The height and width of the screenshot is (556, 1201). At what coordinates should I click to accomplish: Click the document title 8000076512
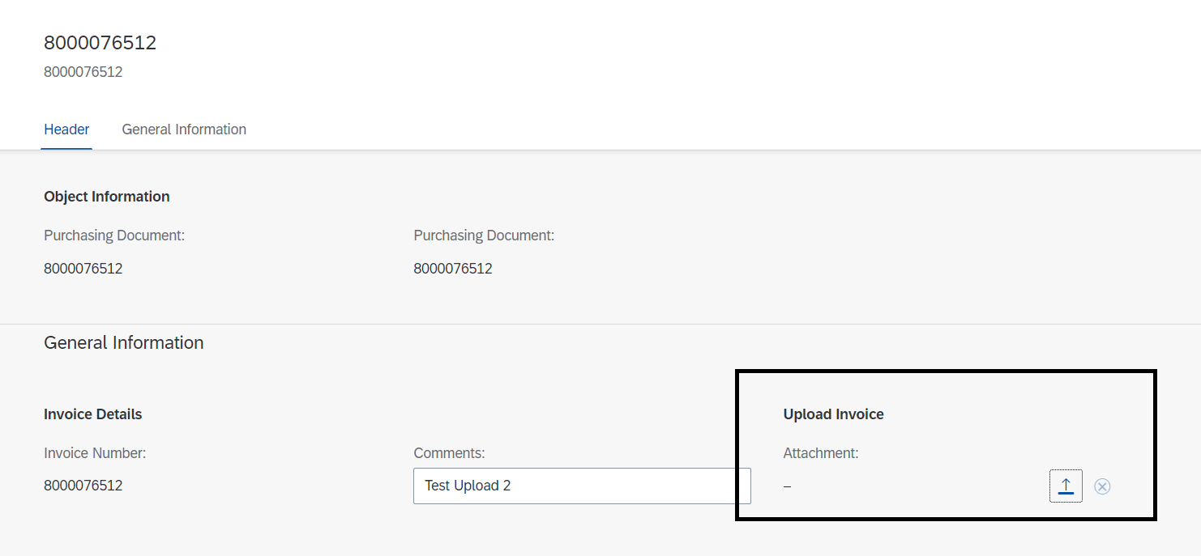click(x=100, y=42)
